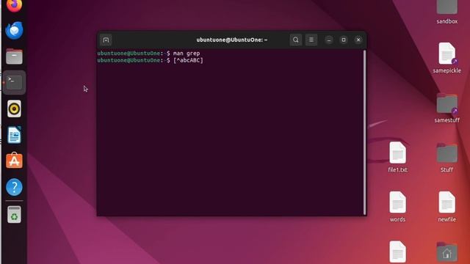Open Files manager in the dock

click(x=14, y=56)
